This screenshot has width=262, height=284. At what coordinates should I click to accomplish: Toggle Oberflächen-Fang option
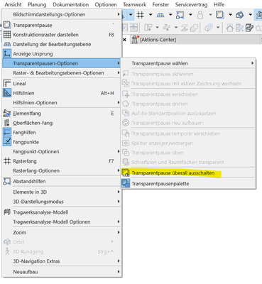62,123
